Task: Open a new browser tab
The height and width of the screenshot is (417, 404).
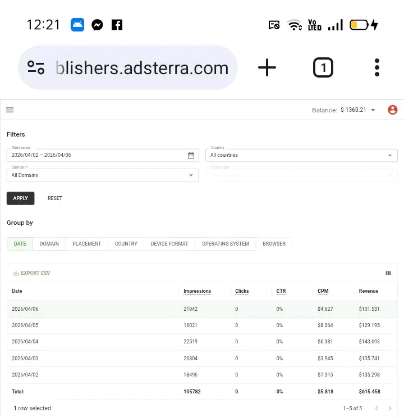Action: click(x=267, y=68)
